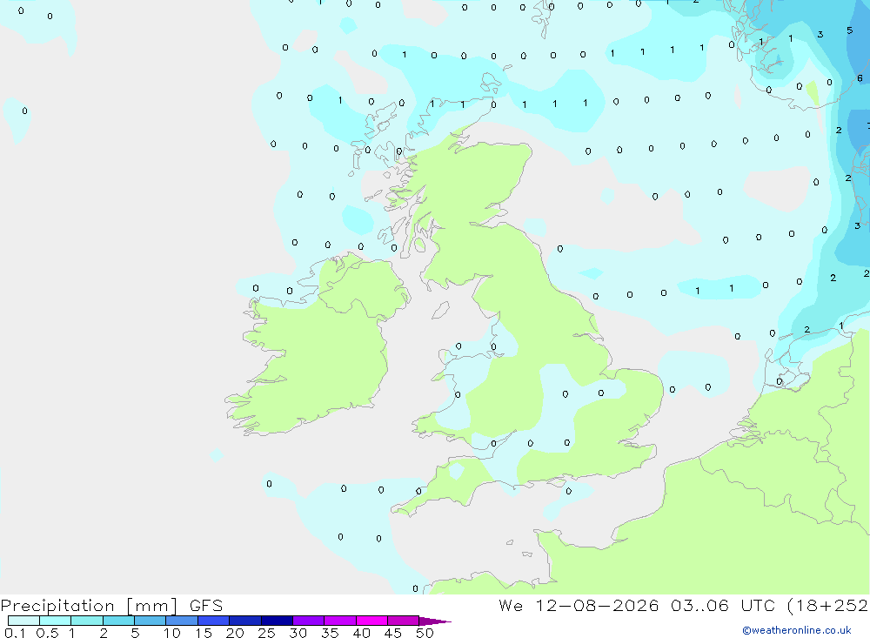Click the '50' legend scale label
Viewport: 870px width, 638px height.
pyautogui.click(x=425, y=633)
